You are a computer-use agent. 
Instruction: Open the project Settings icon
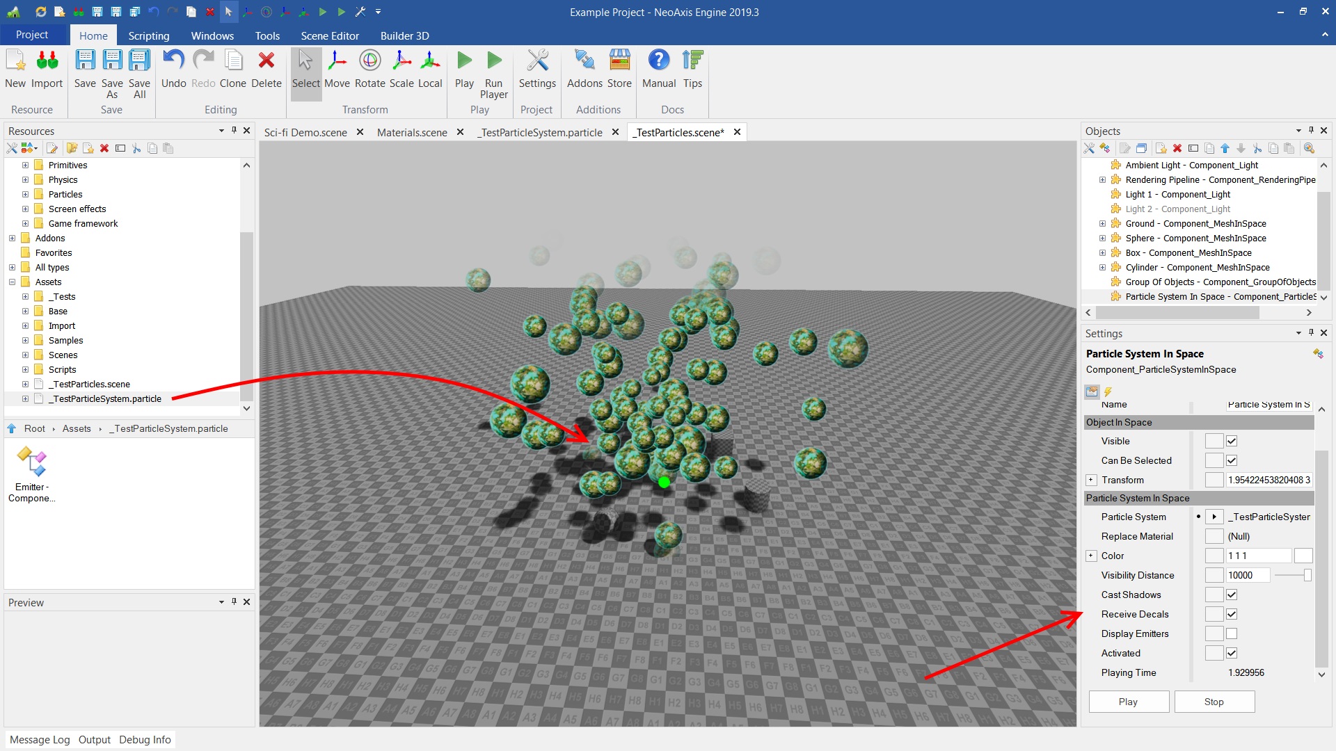(537, 69)
